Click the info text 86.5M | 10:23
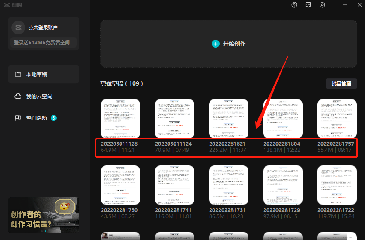The width and height of the screenshot is (365, 240). pyautogui.click(x=226, y=216)
